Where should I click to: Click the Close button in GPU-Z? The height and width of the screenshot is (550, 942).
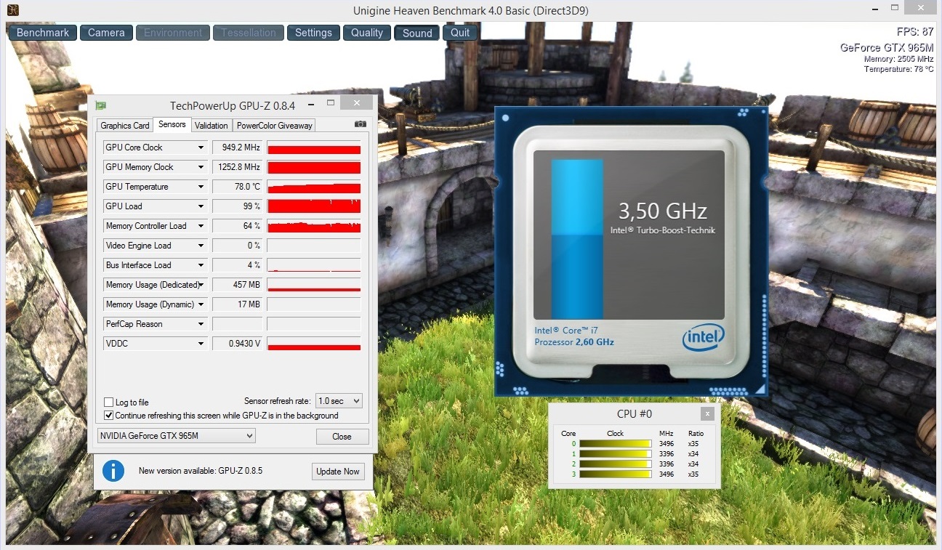(x=342, y=437)
